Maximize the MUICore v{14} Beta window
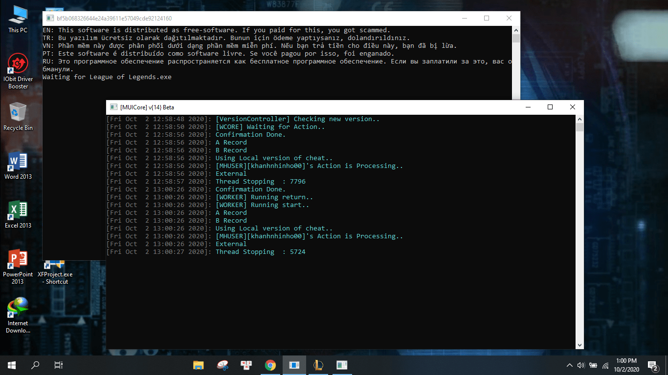 (x=550, y=107)
